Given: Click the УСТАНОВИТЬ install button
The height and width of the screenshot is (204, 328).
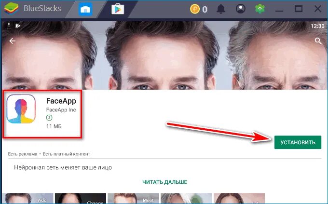Looking at the screenshot, I should click(x=298, y=142).
